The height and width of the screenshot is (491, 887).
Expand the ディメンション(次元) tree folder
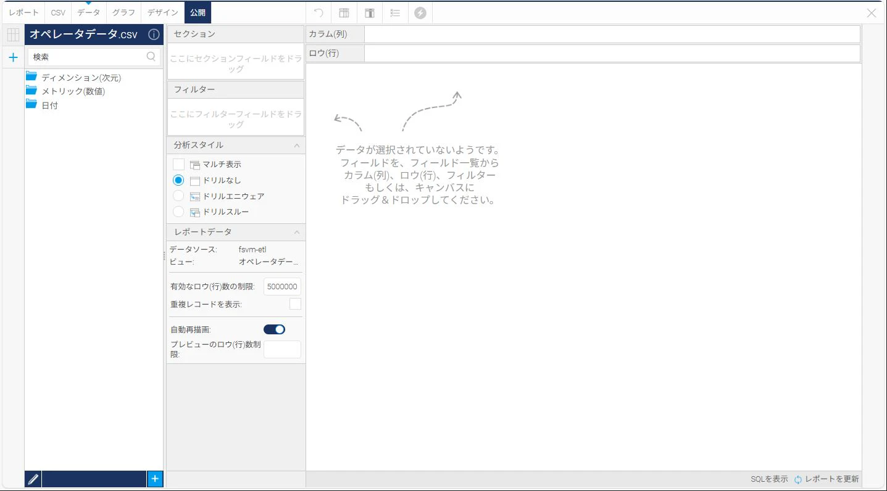pos(81,77)
